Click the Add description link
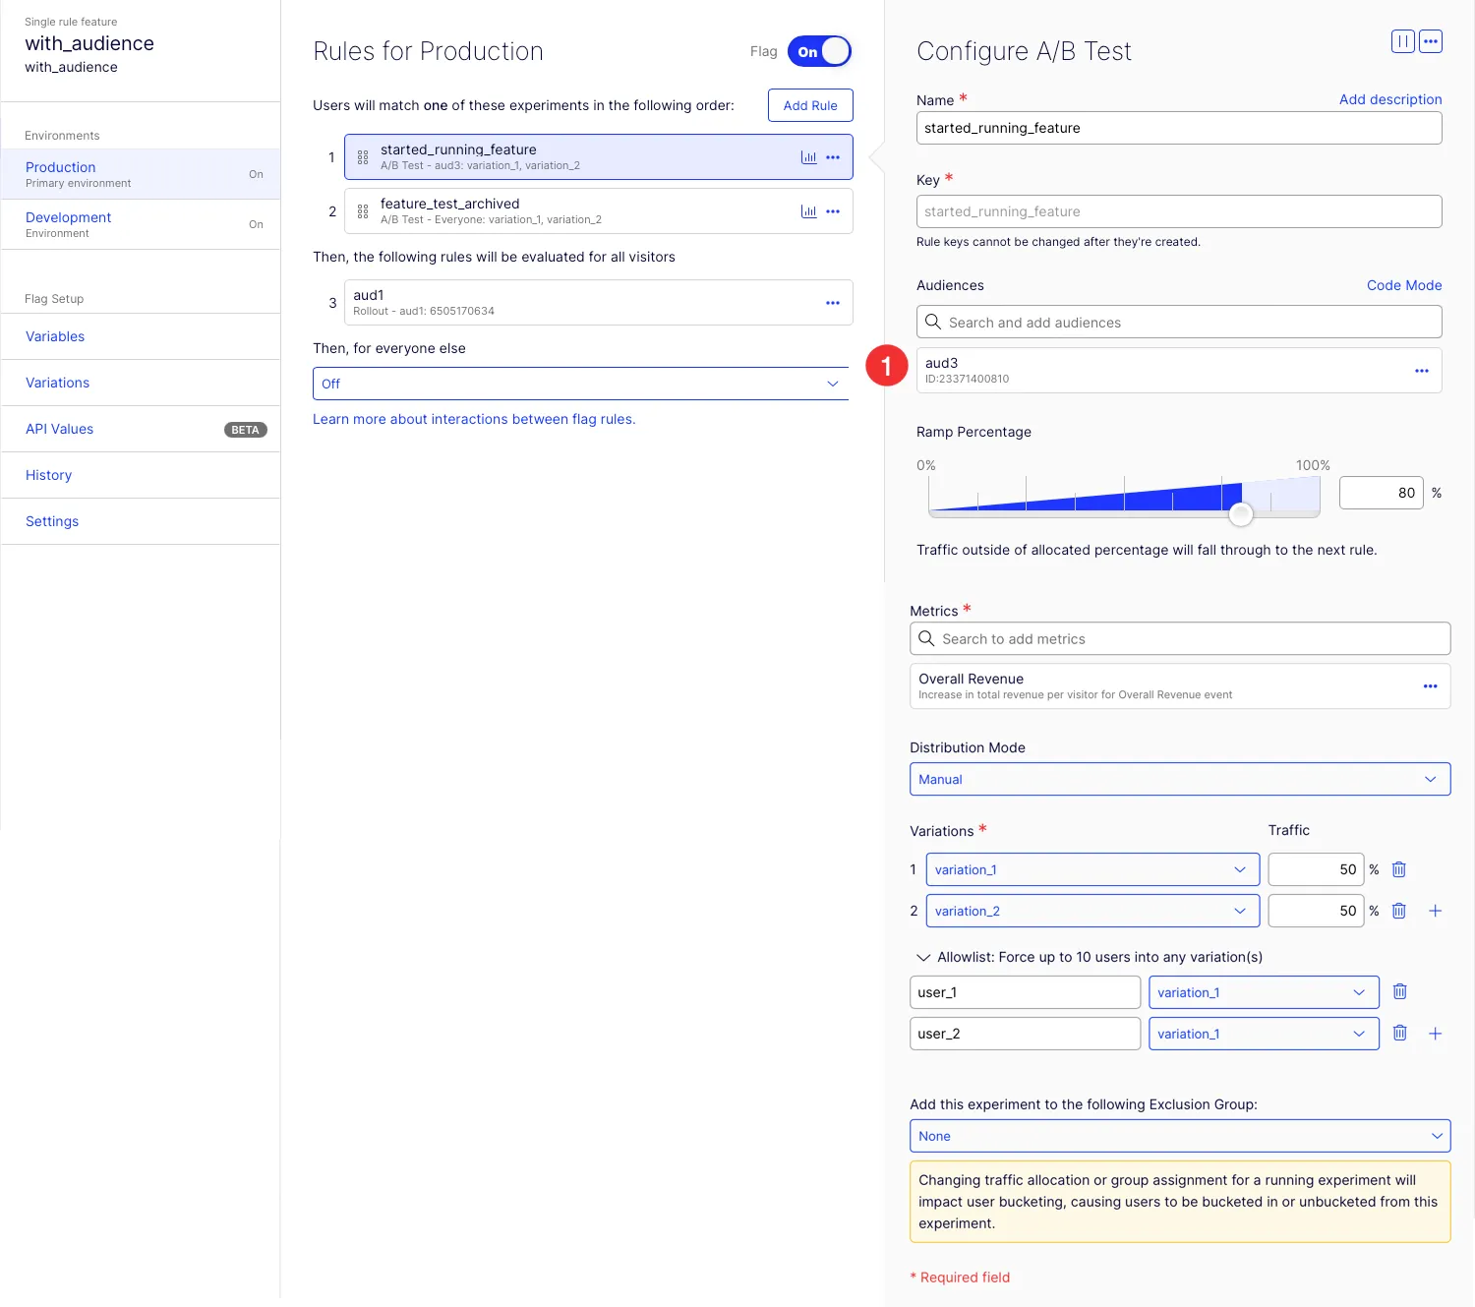Screen dimensions: 1475x1307 point(1390,99)
